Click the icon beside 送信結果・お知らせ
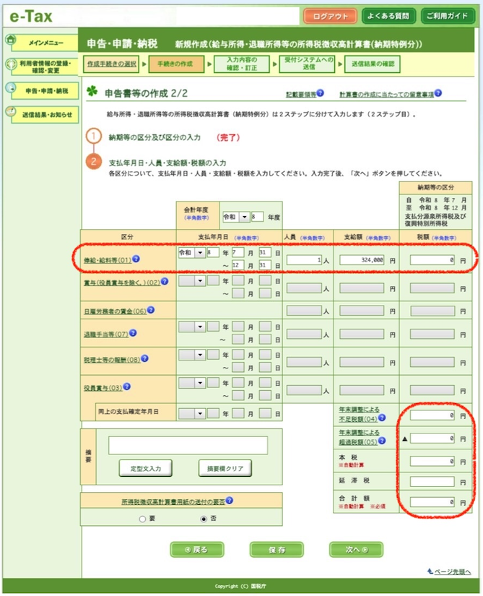The image size is (483, 596). [11, 111]
